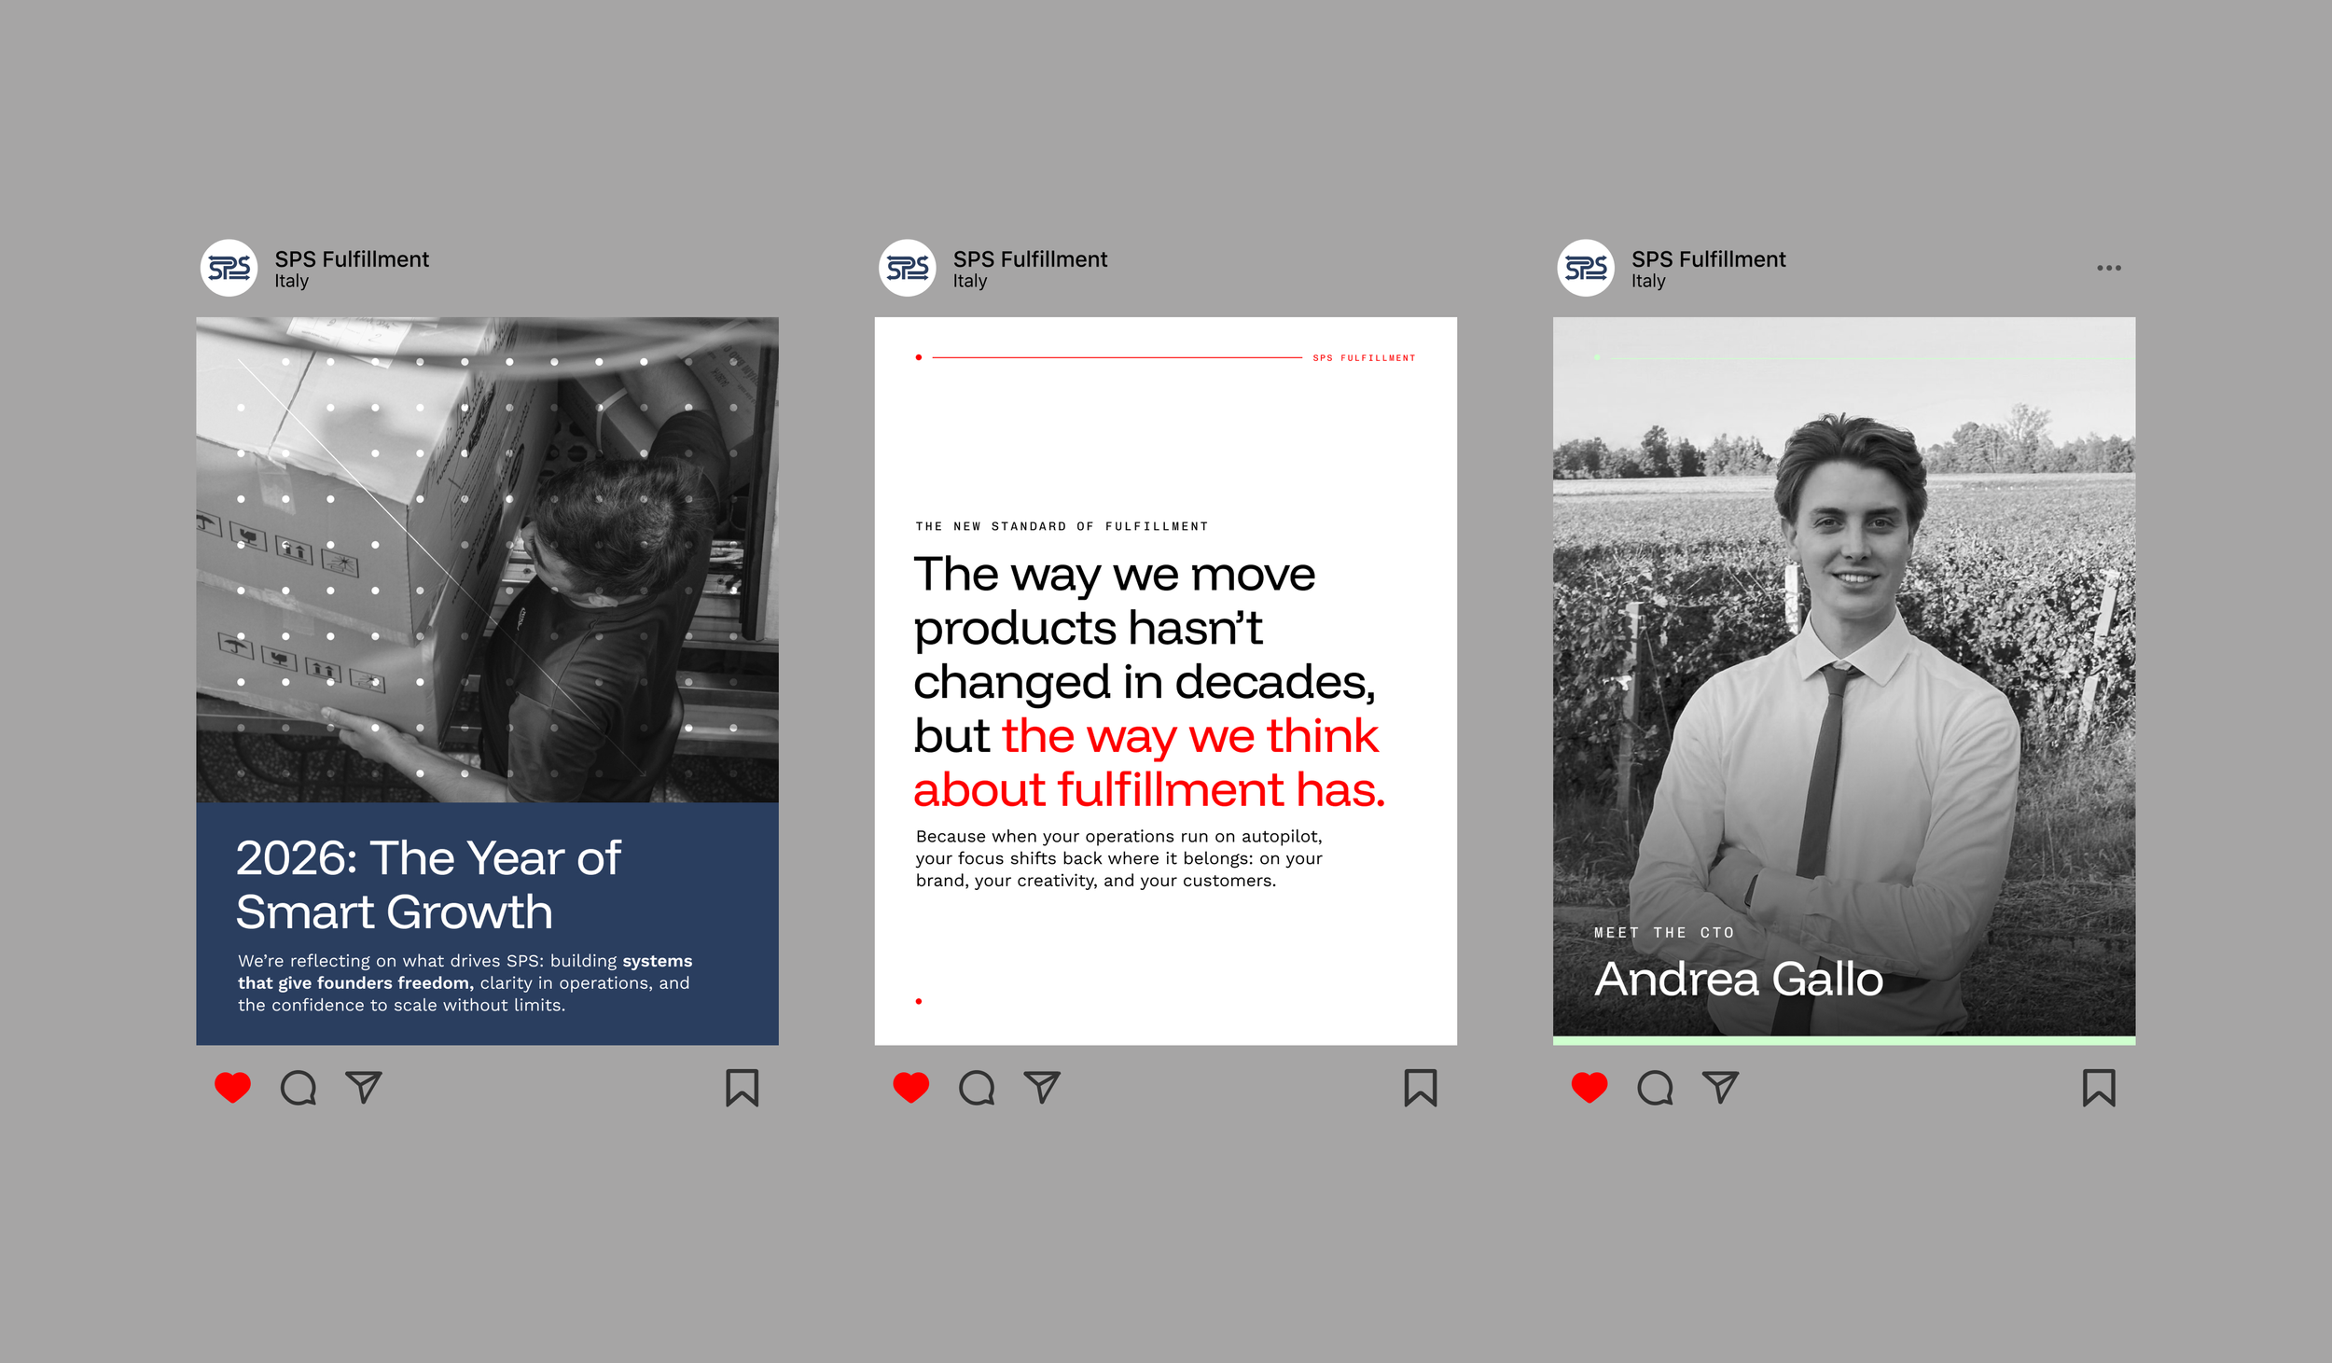Screen dimensions: 2332x1363
Task: Click the comment icon under first post
Action: coord(298,1088)
